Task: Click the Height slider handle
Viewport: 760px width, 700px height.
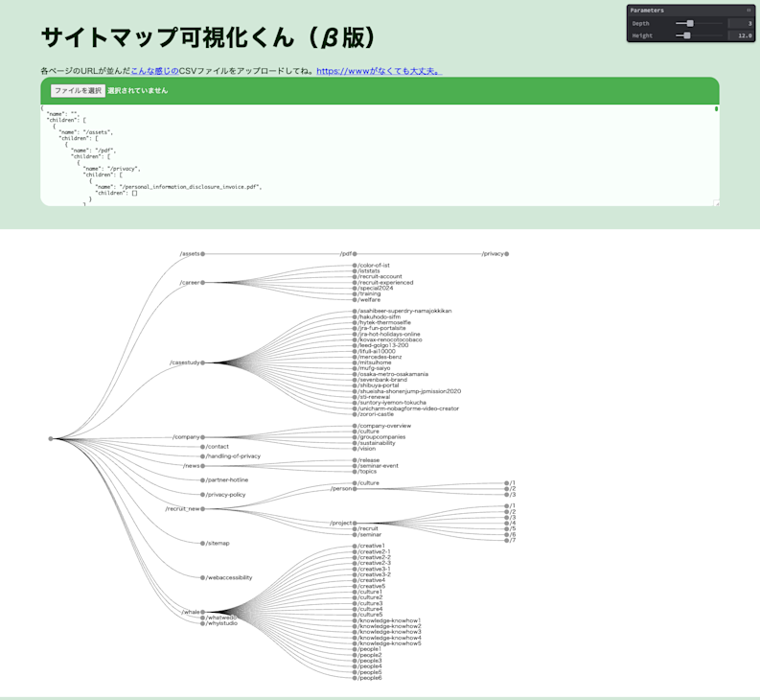Action: click(686, 35)
